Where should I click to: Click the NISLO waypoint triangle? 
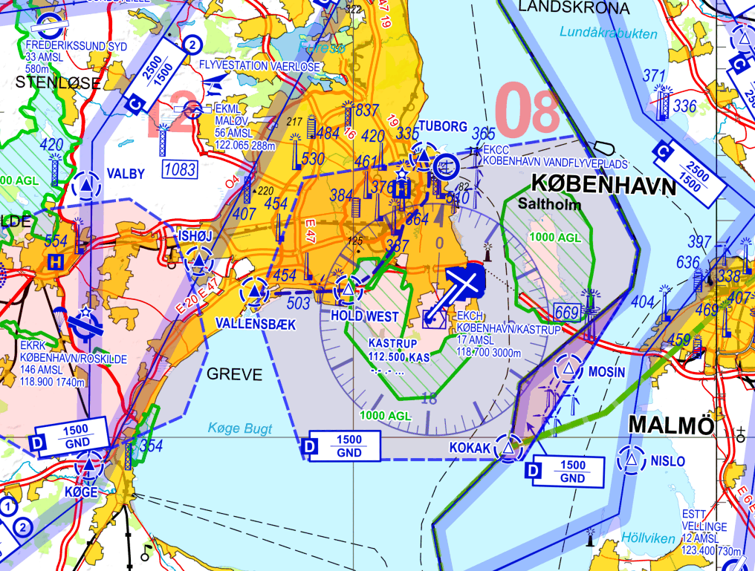pos(631,460)
